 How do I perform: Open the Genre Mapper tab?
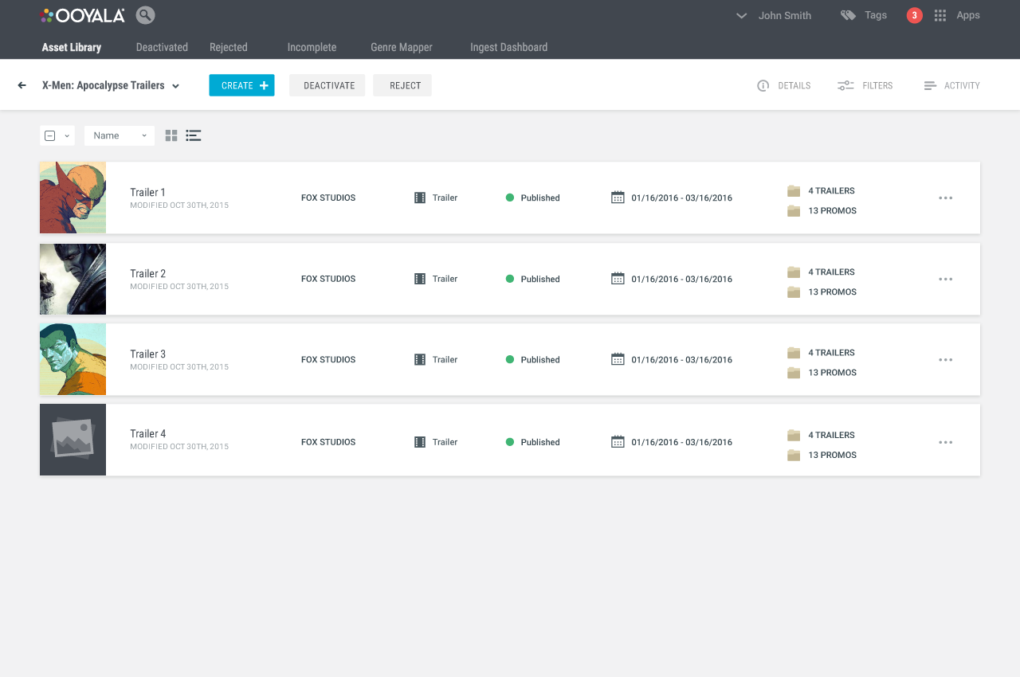coord(402,47)
